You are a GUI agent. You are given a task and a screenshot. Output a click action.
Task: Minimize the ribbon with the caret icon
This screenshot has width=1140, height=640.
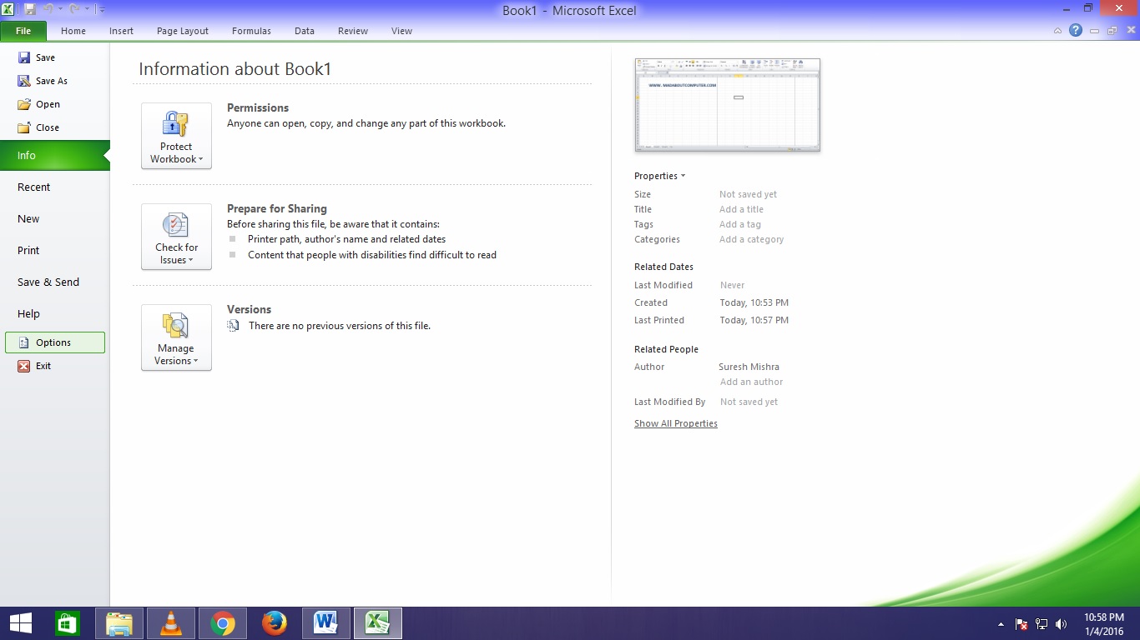[x=1057, y=31]
